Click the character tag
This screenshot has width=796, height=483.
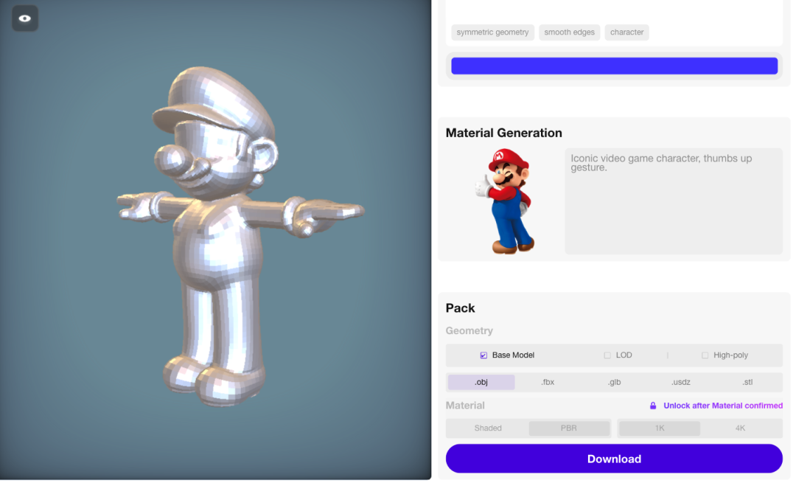(x=626, y=32)
